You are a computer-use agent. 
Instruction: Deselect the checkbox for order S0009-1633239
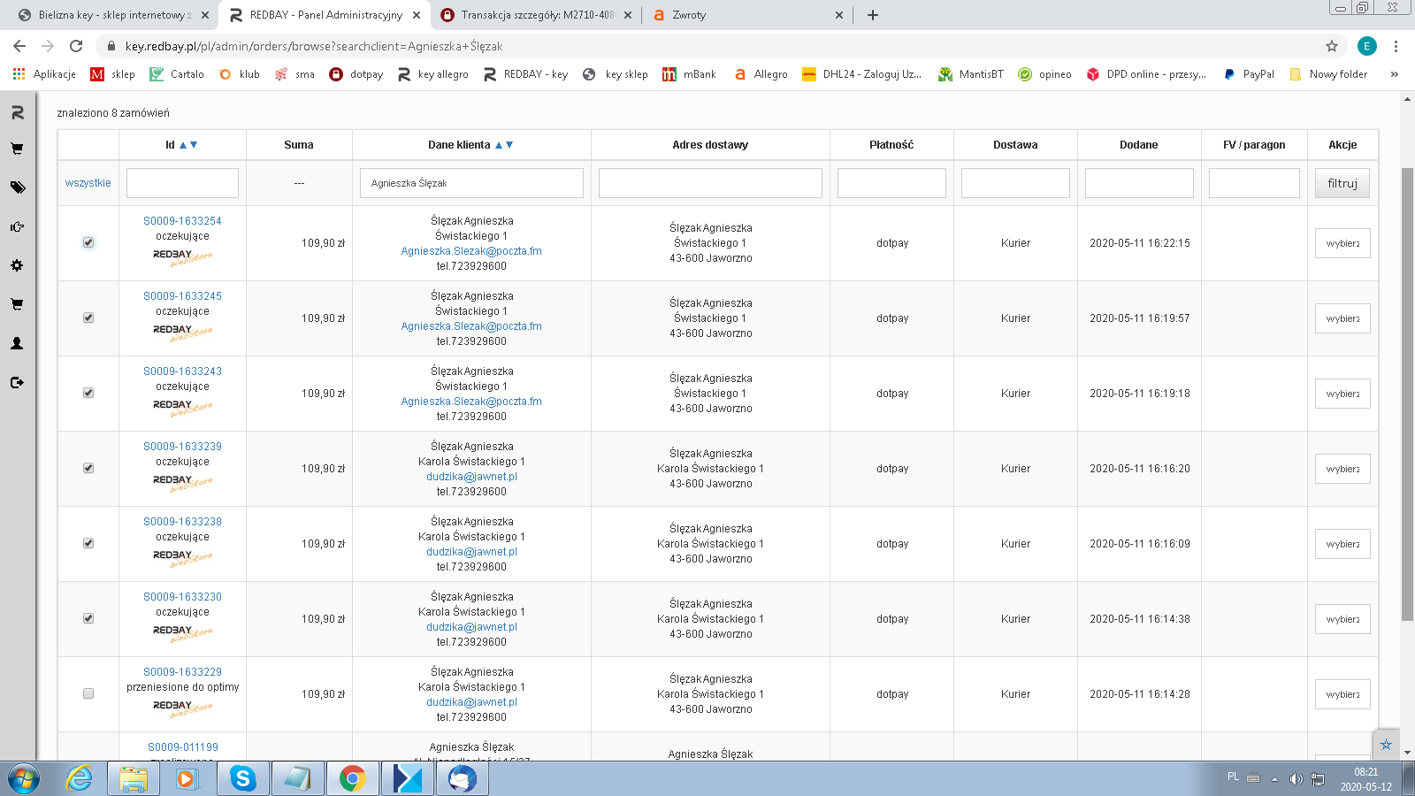(x=88, y=468)
